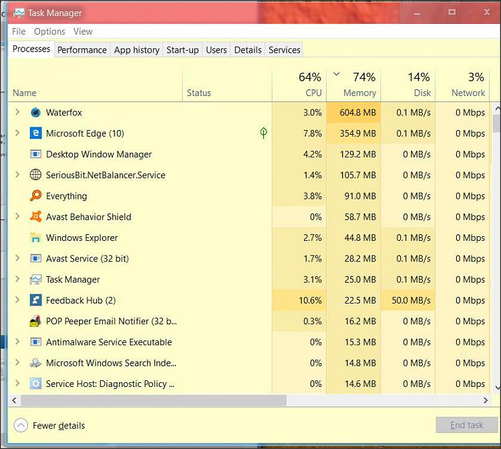Sort processes by Network column
The height and width of the screenshot is (449, 501).
point(462,86)
